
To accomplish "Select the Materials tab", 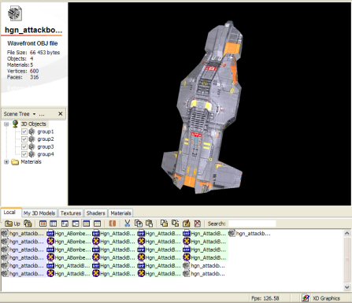I will tap(120, 213).
